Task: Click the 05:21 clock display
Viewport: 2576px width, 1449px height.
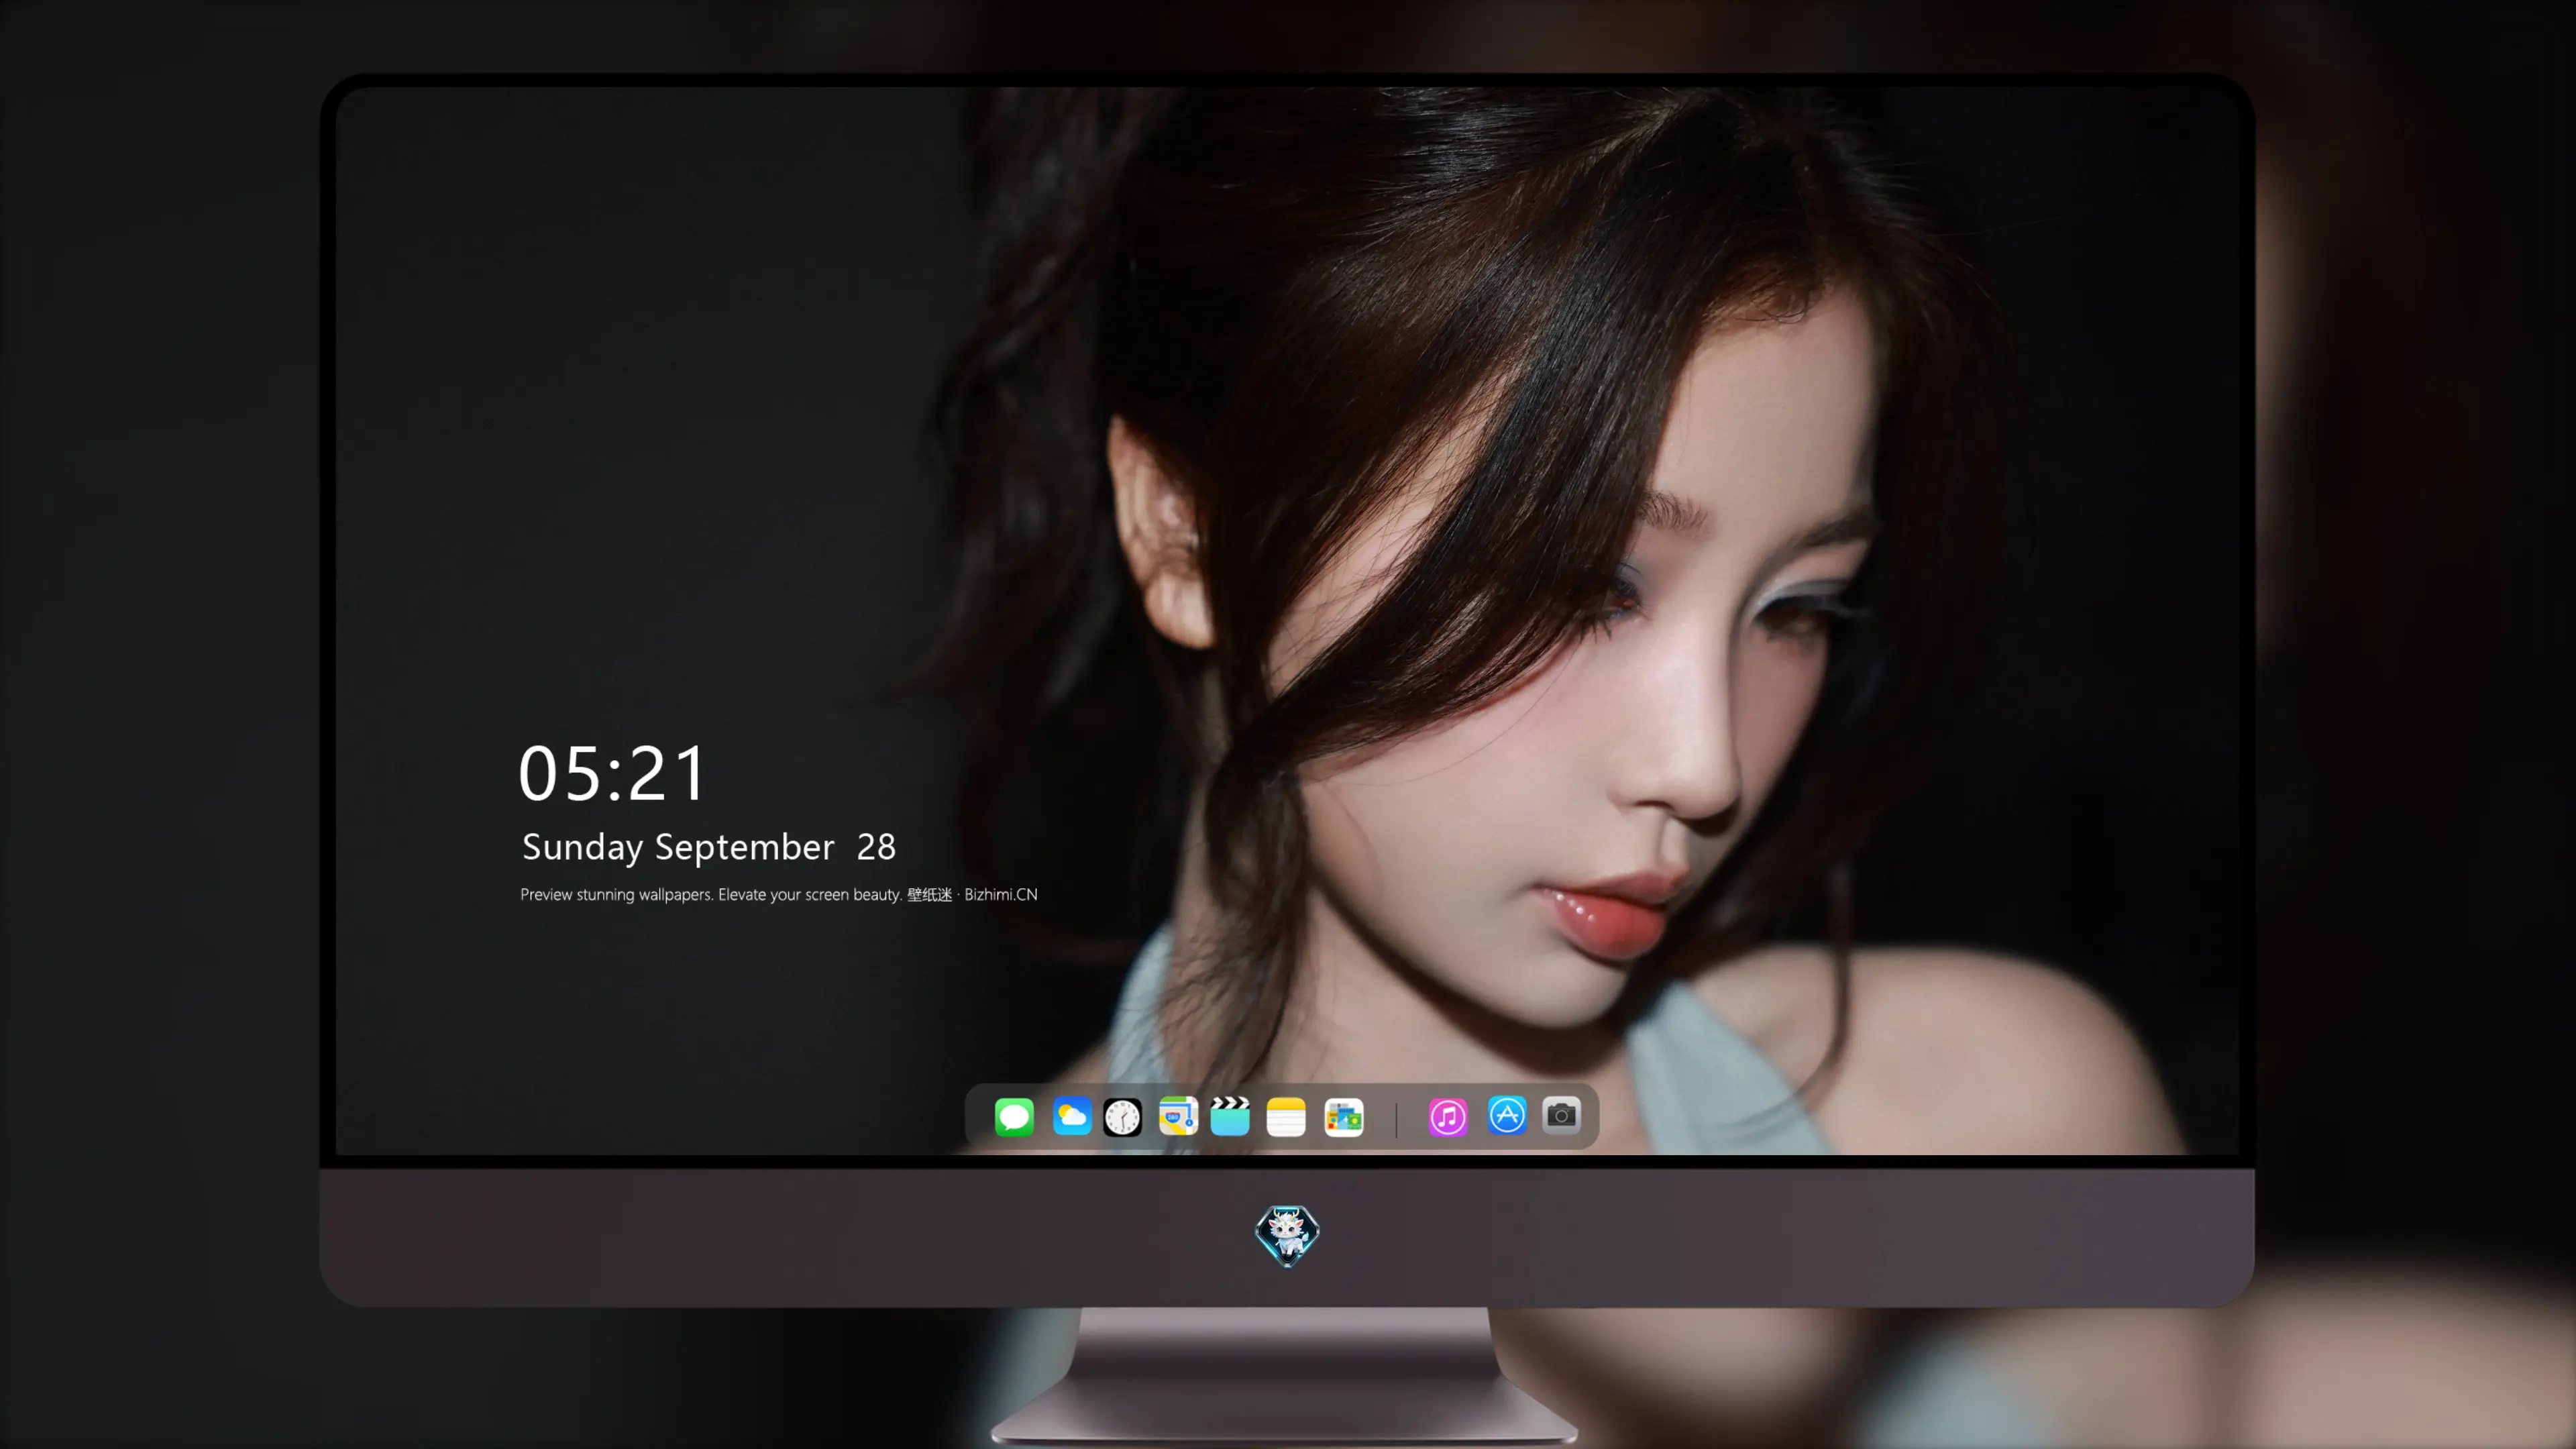Action: 612,773
